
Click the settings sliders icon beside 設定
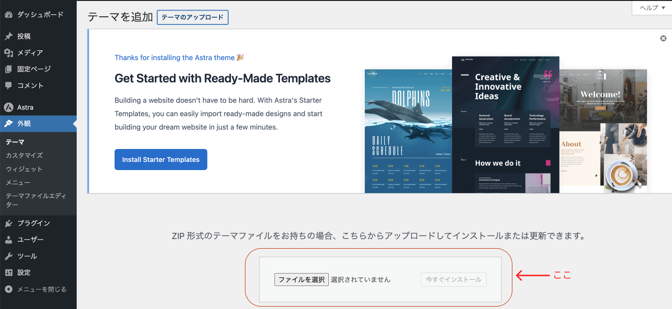(x=8, y=273)
